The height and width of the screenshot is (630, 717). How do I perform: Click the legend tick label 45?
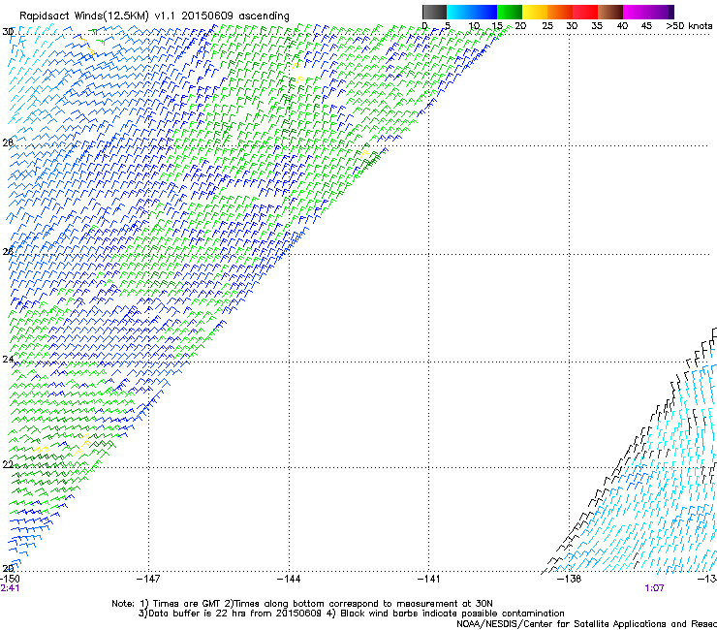tap(646, 26)
